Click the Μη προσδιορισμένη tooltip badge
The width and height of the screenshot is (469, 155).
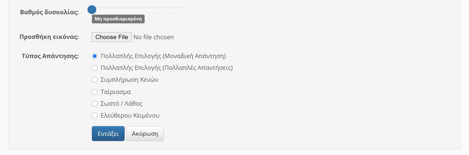tap(118, 19)
